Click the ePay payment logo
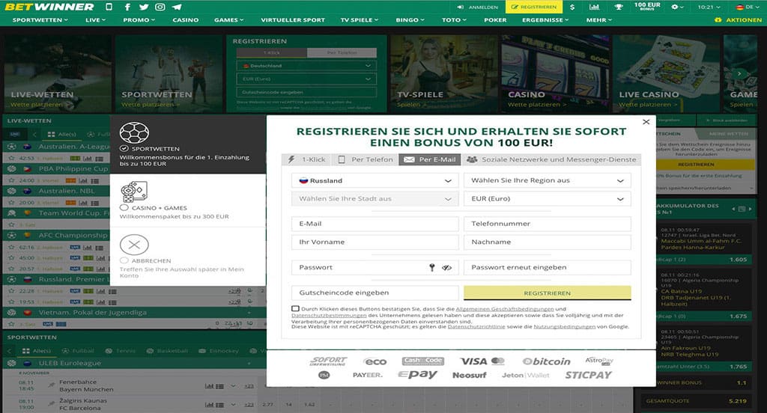767x413 pixels. (x=417, y=375)
